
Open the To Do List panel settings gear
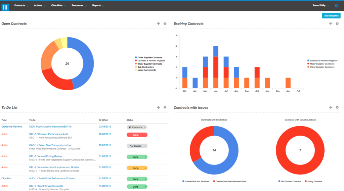(165, 107)
